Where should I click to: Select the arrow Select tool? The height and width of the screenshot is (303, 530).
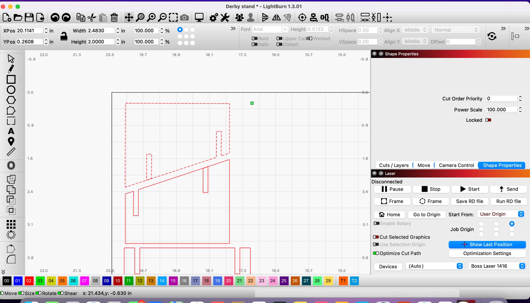pyautogui.click(x=11, y=58)
